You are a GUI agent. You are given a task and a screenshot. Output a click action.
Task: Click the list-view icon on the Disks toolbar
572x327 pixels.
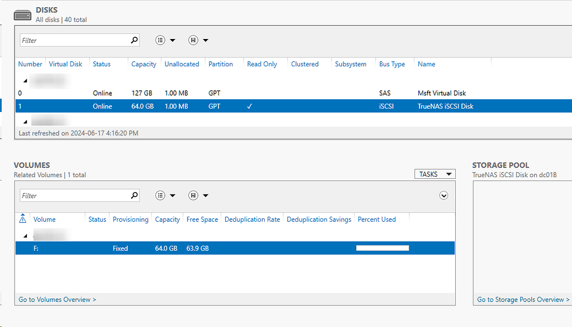click(161, 40)
